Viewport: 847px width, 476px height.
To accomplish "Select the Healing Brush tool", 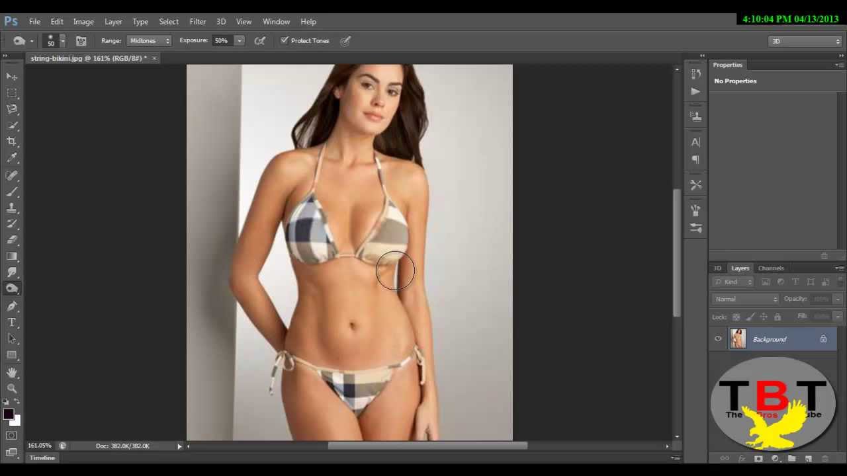I will point(12,176).
